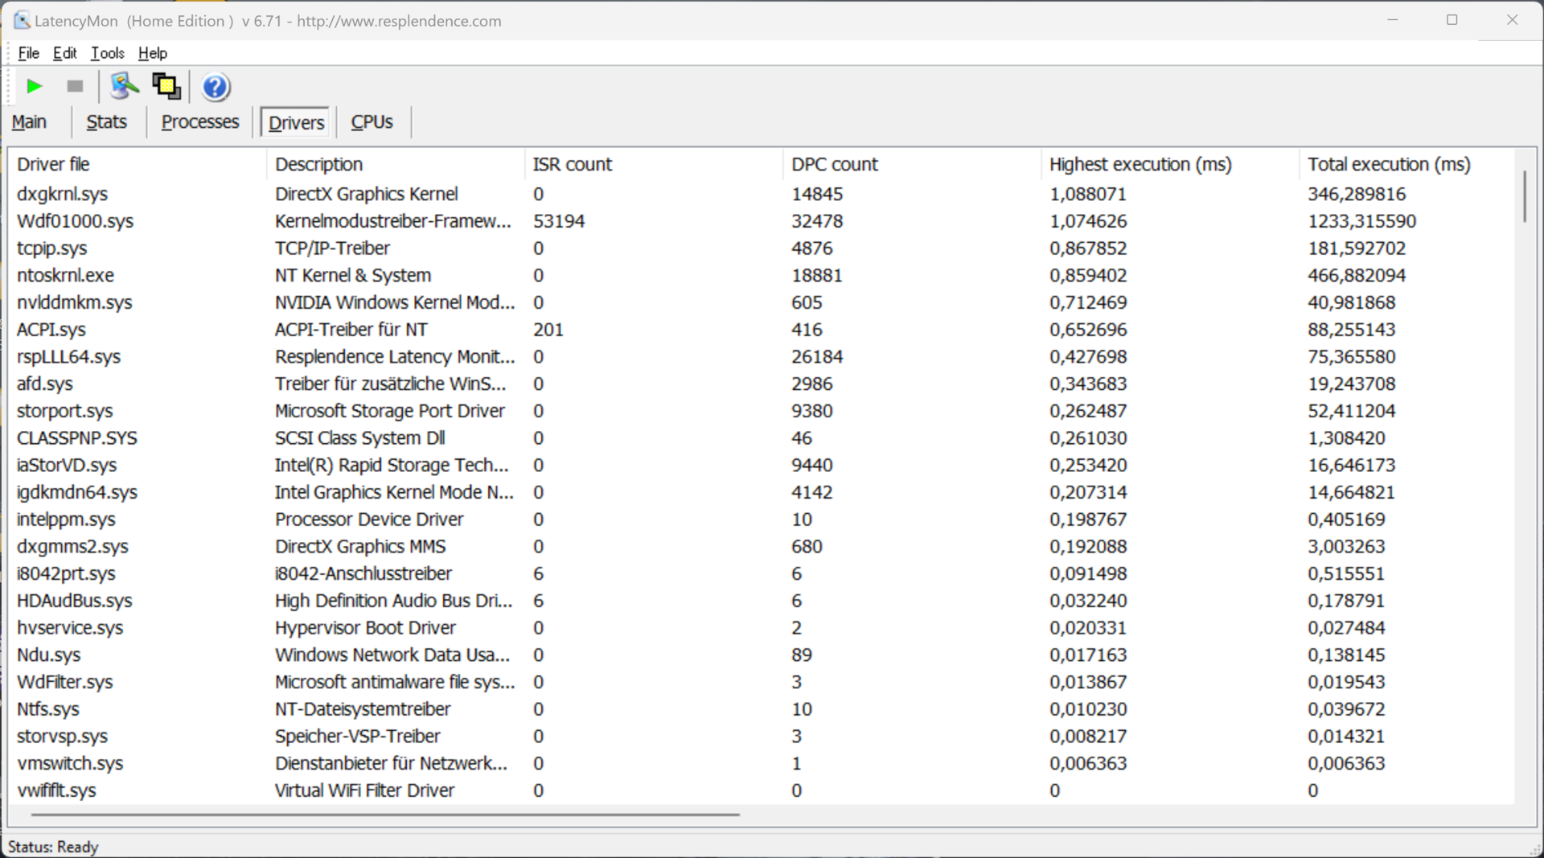Sort by Highest execution (ms) column header
Image resolution: width=1544 pixels, height=858 pixels.
tap(1140, 164)
